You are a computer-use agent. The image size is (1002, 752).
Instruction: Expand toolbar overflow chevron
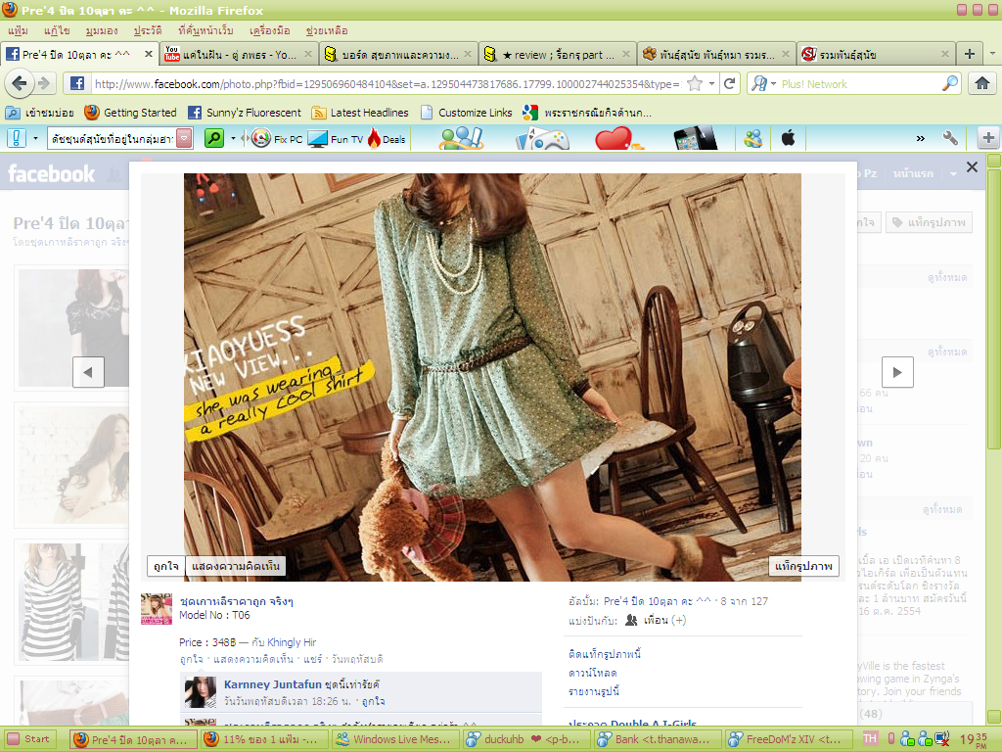coord(920,139)
